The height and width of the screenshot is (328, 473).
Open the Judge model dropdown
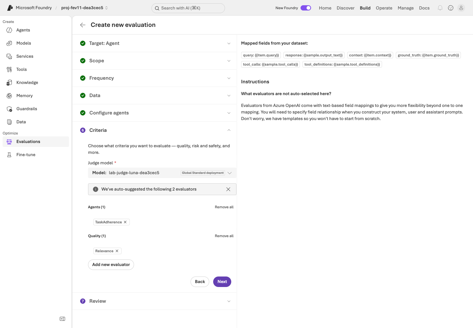point(162,173)
